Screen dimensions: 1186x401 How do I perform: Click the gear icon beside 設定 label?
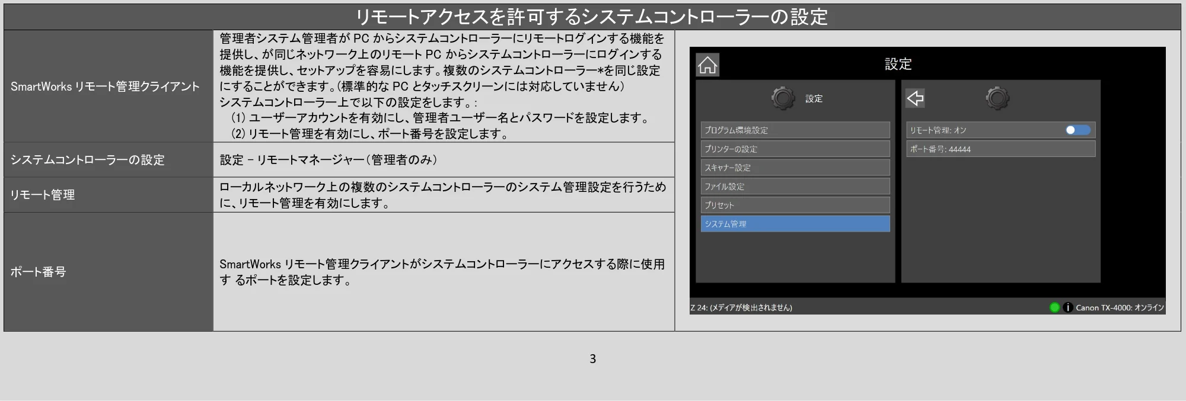click(x=783, y=98)
